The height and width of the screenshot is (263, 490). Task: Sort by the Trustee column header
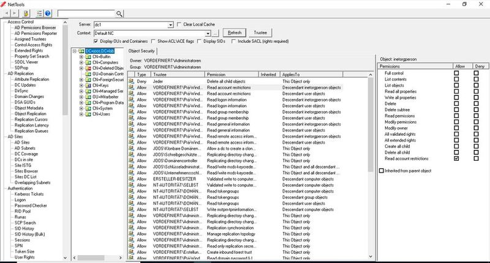pyautogui.click(x=178, y=75)
